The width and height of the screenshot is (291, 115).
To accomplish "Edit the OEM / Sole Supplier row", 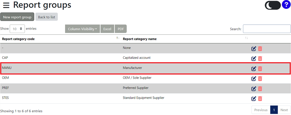I will click(x=254, y=79).
